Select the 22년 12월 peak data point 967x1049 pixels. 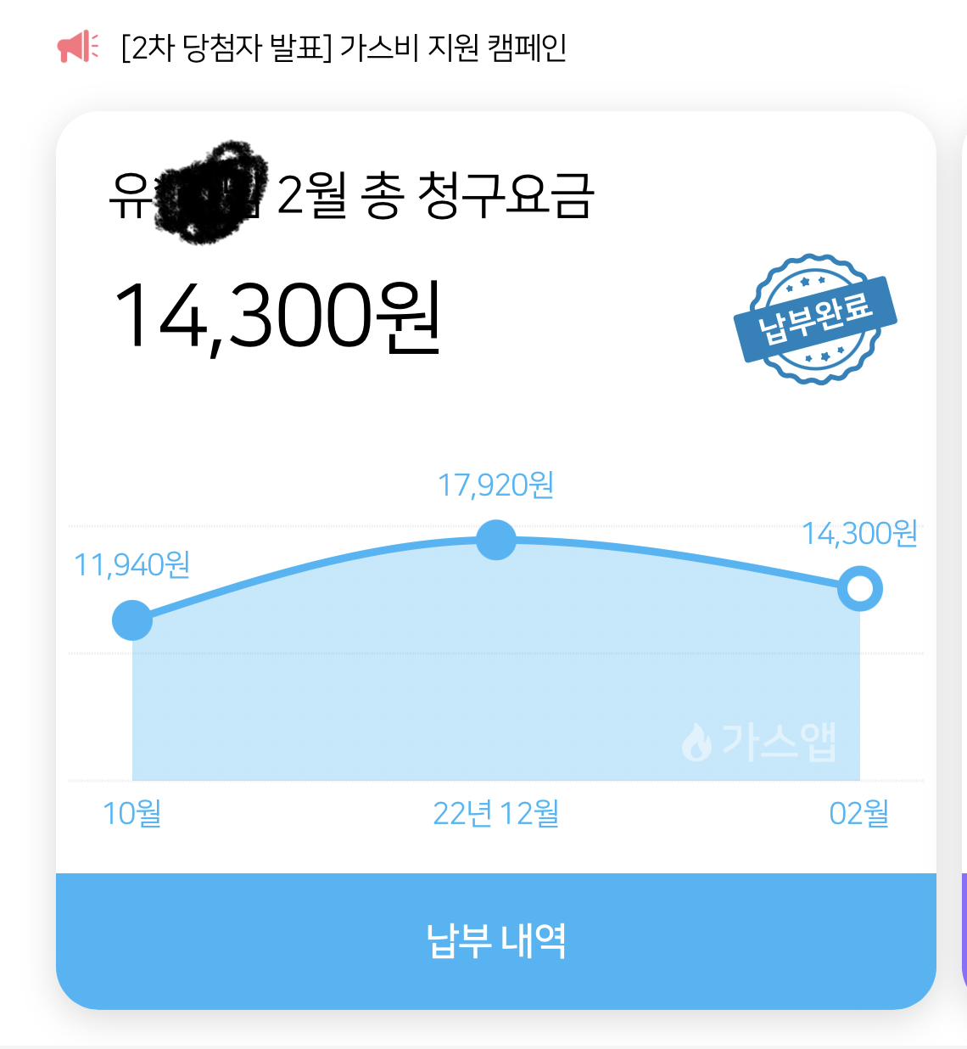tap(496, 540)
